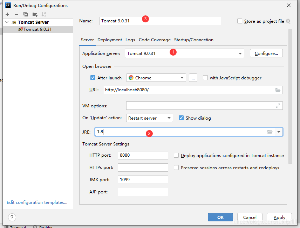300x228 pixels.
Task: Enable with JavaScript debugger option
Action: [205, 78]
